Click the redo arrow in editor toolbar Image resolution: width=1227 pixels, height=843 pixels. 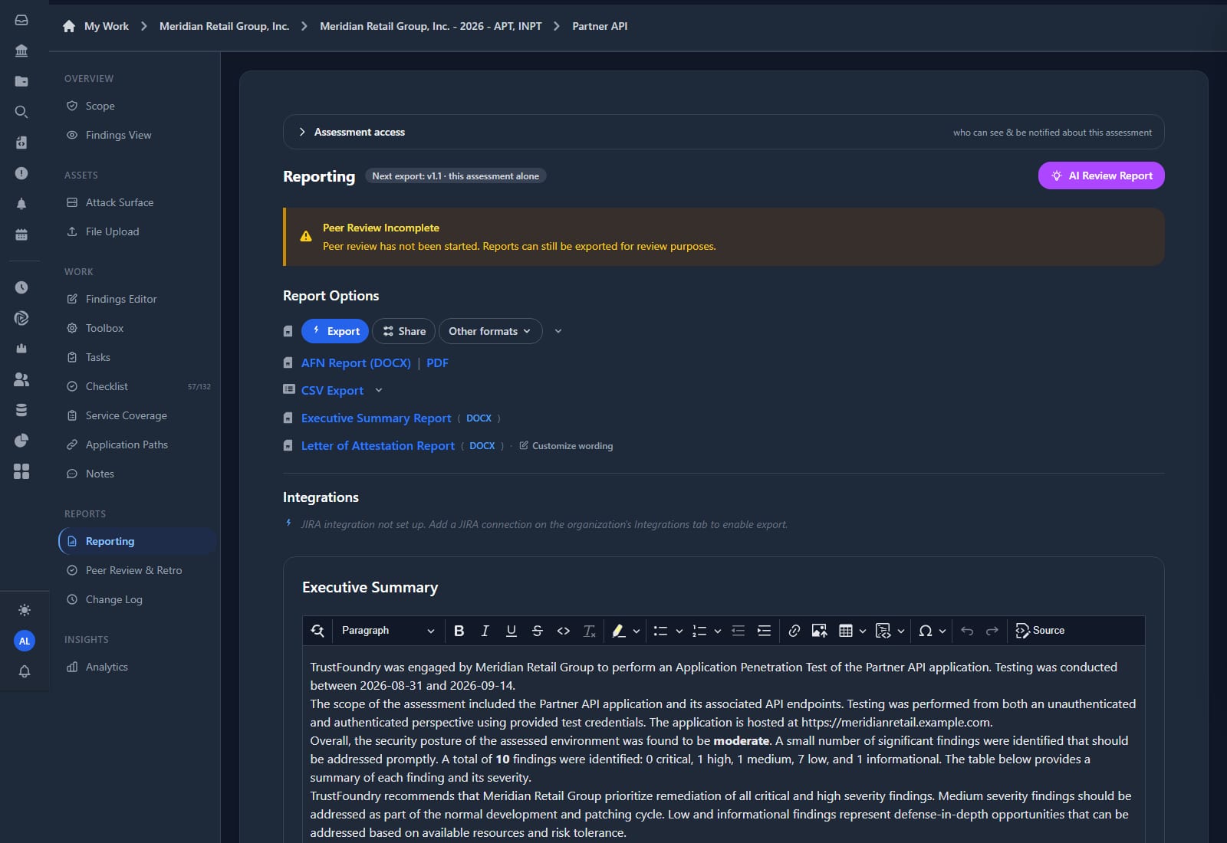[992, 631]
